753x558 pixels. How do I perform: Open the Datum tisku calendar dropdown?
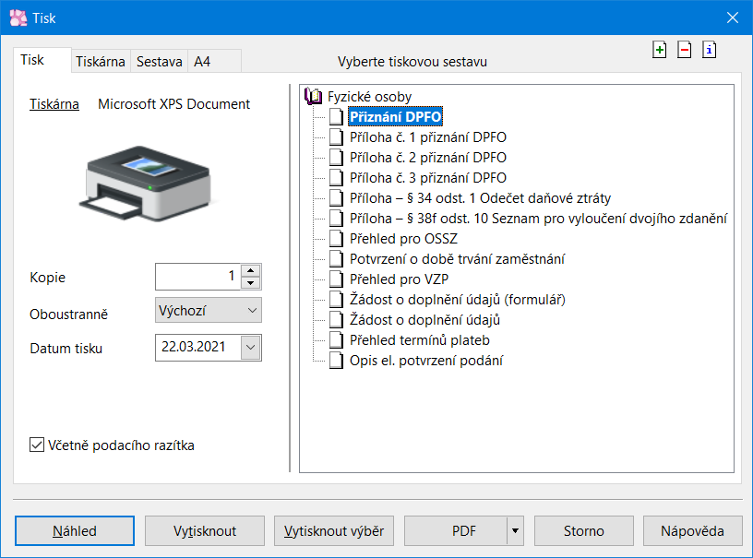[251, 347]
